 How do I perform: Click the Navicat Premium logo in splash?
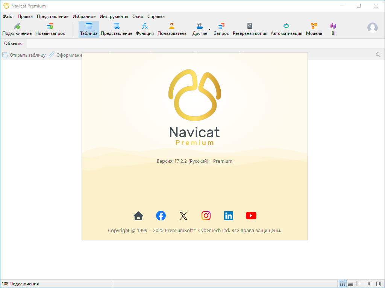tap(194, 107)
